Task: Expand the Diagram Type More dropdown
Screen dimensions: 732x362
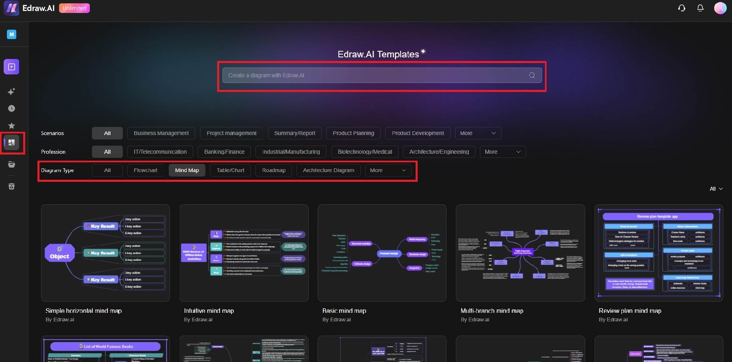Action: 388,170
